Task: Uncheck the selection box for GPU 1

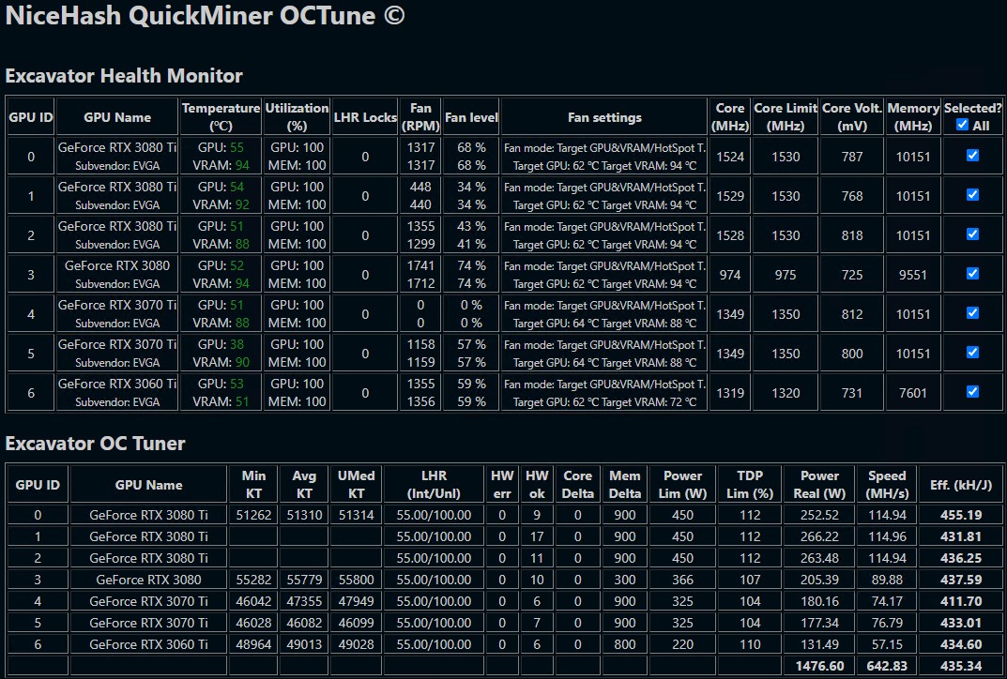Action: (x=972, y=194)
